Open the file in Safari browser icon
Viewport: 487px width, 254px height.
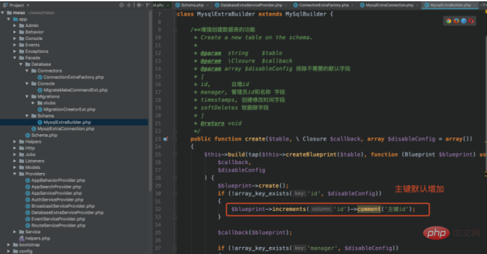pos(463,21)
